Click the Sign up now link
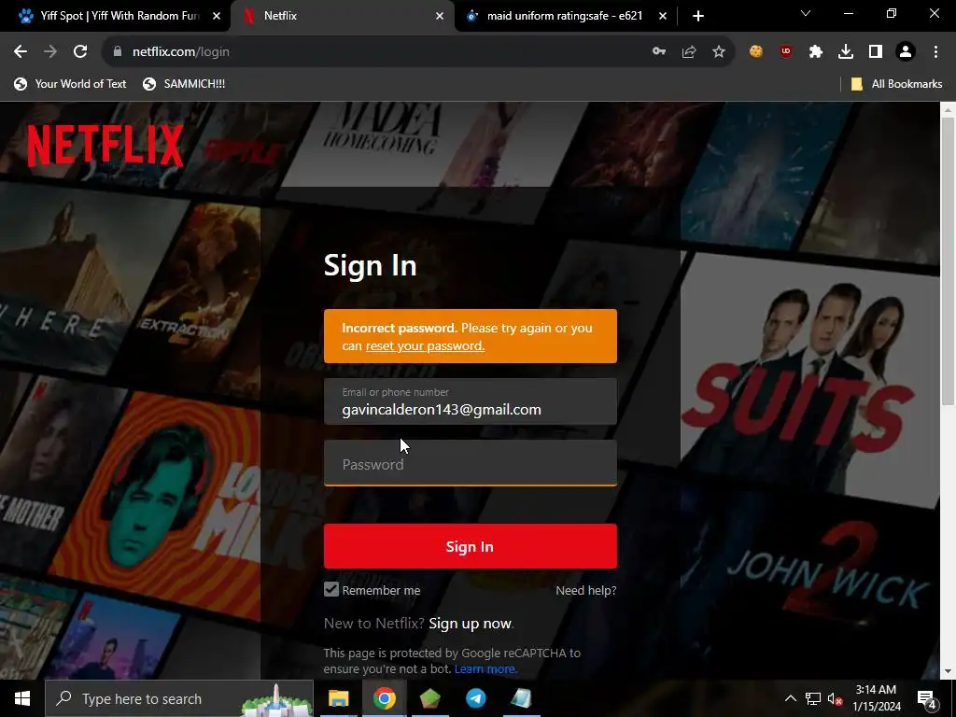This screenshot has width=956, height=717. click(471, 623)
